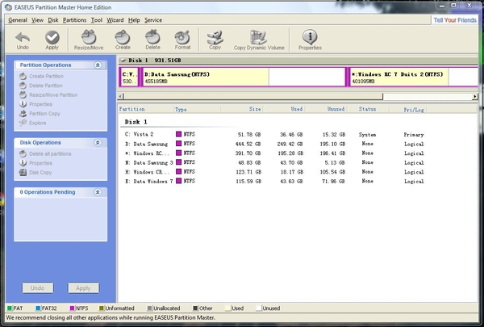Click the Create partition toolbar icon

tap(123, 37)
